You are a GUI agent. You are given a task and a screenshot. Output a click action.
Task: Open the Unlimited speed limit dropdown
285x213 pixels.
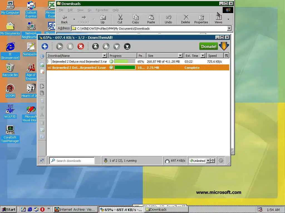click(x=208, y=161)
